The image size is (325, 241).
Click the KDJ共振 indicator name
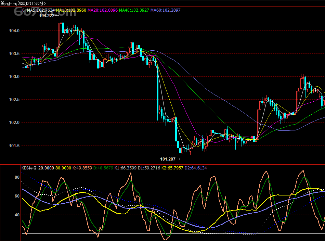tap(29, 168)
